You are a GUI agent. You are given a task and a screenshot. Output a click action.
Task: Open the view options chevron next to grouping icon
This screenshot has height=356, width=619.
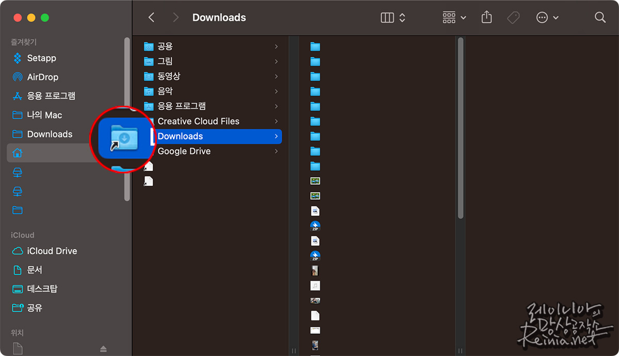coord(464,17)
